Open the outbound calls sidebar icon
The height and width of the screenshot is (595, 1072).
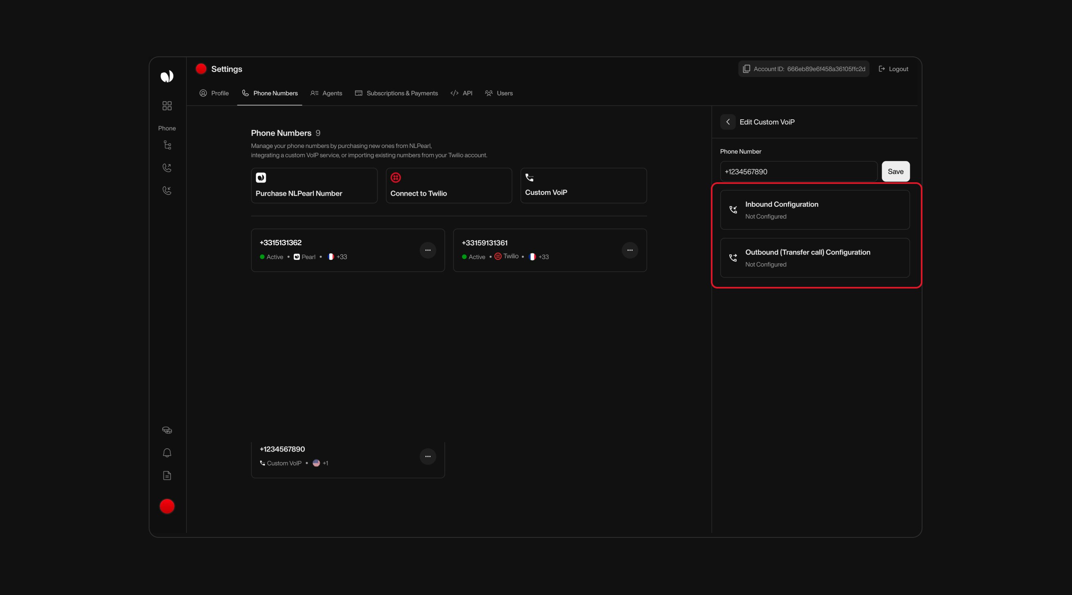(167, 168)
